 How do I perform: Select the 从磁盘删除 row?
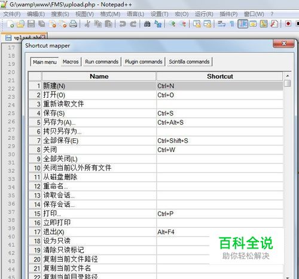pos(155,178)
